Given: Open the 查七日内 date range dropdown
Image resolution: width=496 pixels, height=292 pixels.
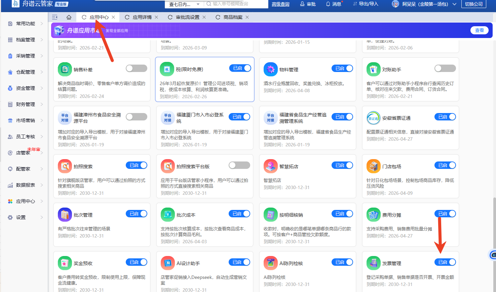Looking at the screenshot, I should pyautogui.click(x=184, y=4).
